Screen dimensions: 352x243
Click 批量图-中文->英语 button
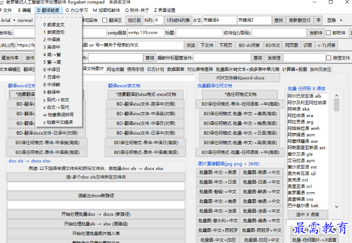218,173
